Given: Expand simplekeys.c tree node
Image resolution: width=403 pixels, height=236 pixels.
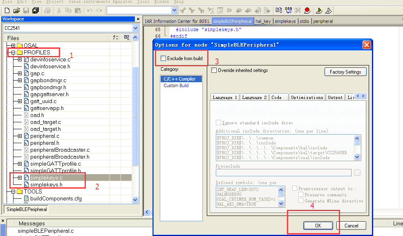Looking at the screenshot, I should (20, 178).
